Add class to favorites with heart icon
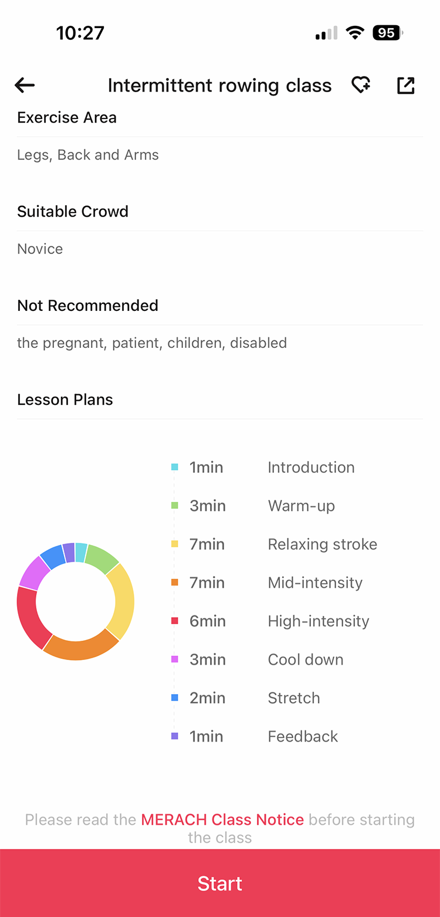Image resolution: width=440 pixels, height=917 pixels. click(x=361, y=86)
